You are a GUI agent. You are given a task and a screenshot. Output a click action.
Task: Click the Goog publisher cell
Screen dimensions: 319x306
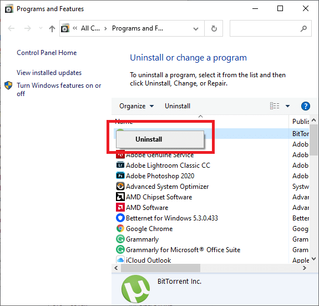300,229
